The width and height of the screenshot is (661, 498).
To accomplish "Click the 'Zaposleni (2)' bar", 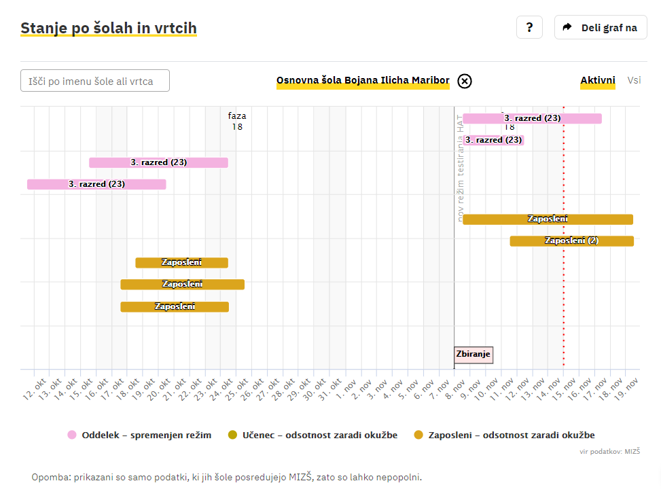I will pos(571,241).
